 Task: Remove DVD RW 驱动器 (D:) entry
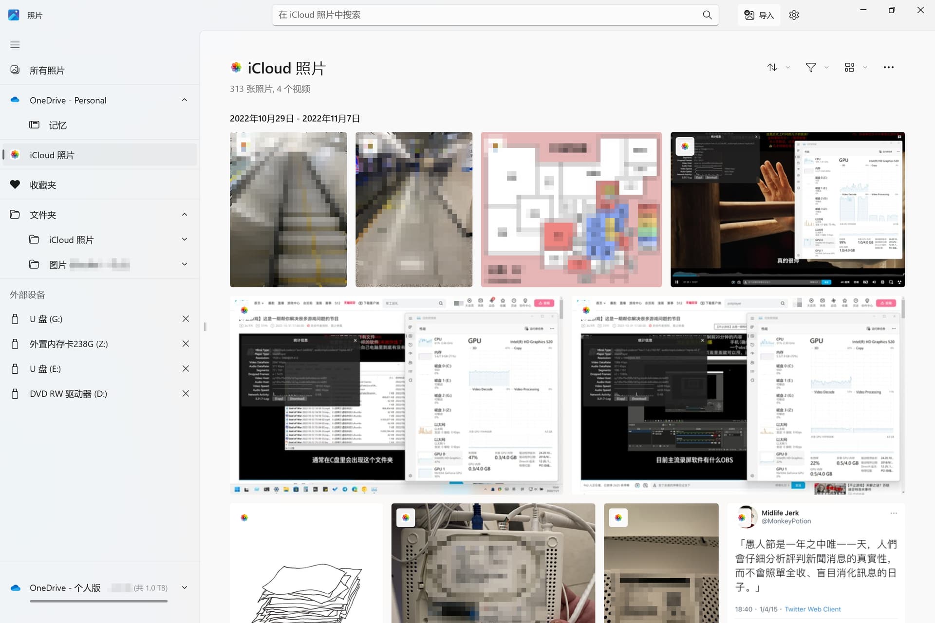pos(186,394)
